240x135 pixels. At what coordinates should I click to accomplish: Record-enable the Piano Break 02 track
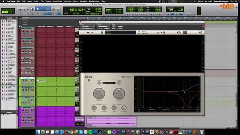click(x=22, y=31)
